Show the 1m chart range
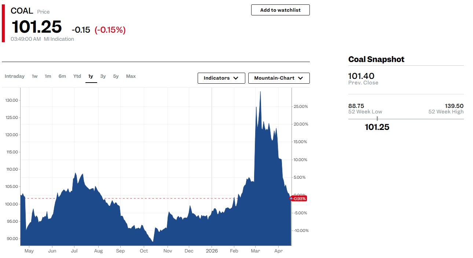 click(48, 76)
